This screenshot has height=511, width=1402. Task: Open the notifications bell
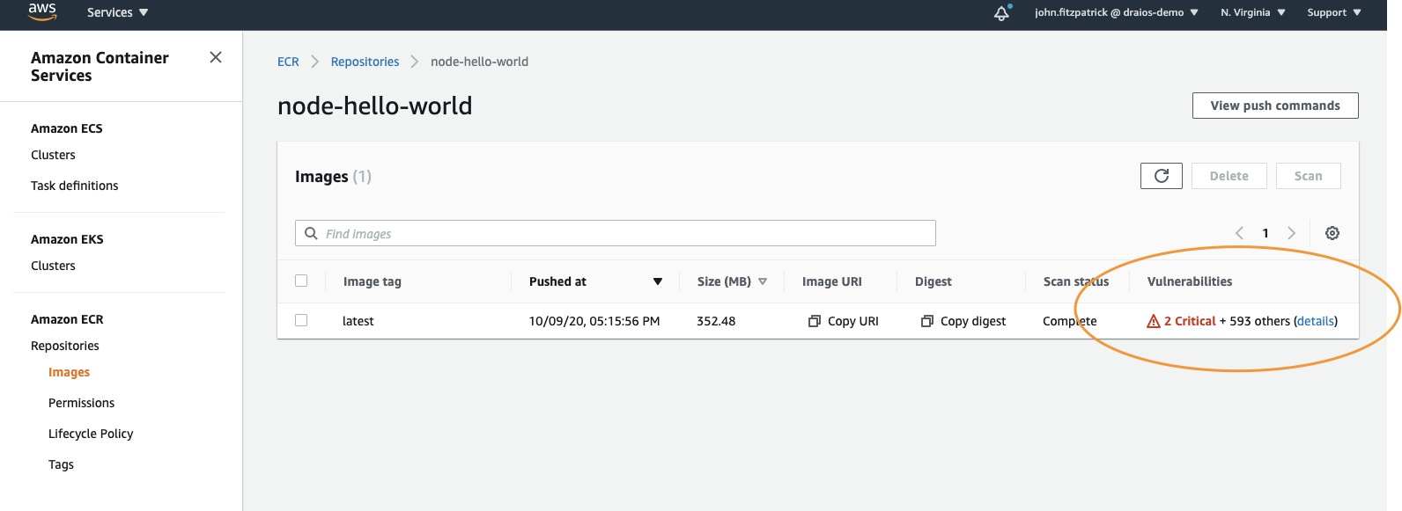tap(1001, 12)
